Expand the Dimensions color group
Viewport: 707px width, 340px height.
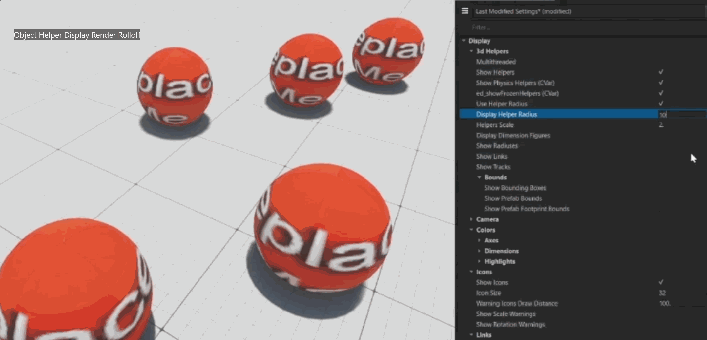point(479,251)
